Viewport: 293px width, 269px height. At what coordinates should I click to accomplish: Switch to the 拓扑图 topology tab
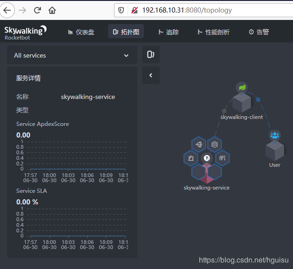point(126,32)
